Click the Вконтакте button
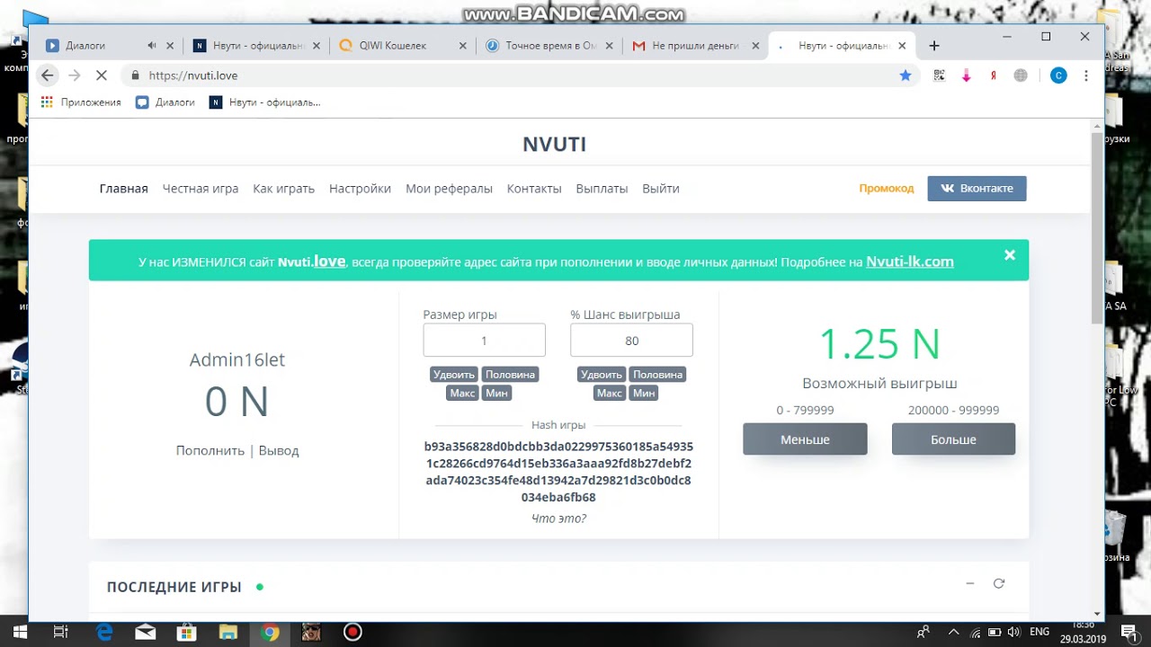 pos(977,189)
